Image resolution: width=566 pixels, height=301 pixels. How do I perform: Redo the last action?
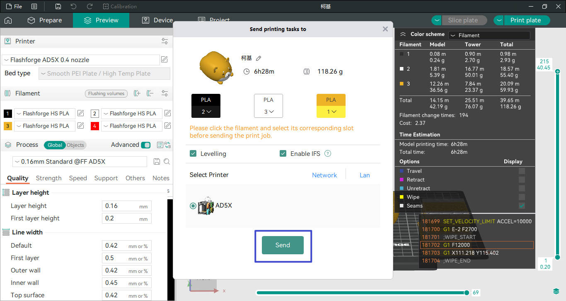click(89, 7)
